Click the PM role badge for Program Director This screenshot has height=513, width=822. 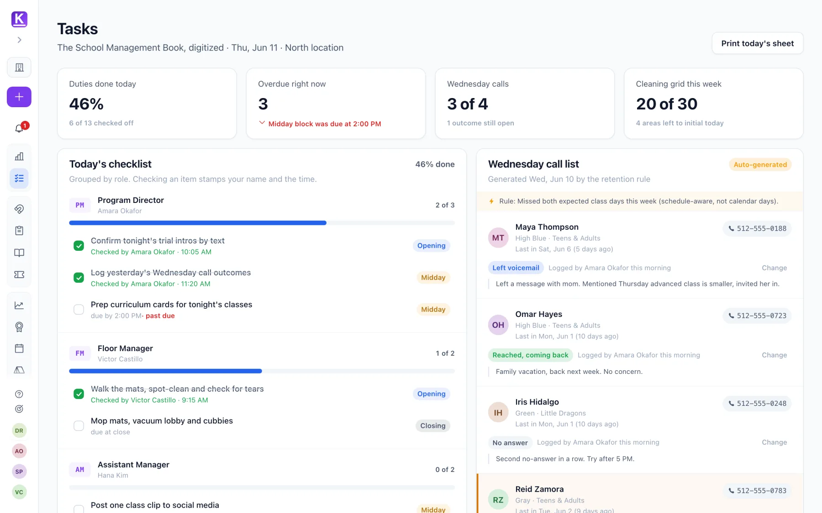point(80,205)
